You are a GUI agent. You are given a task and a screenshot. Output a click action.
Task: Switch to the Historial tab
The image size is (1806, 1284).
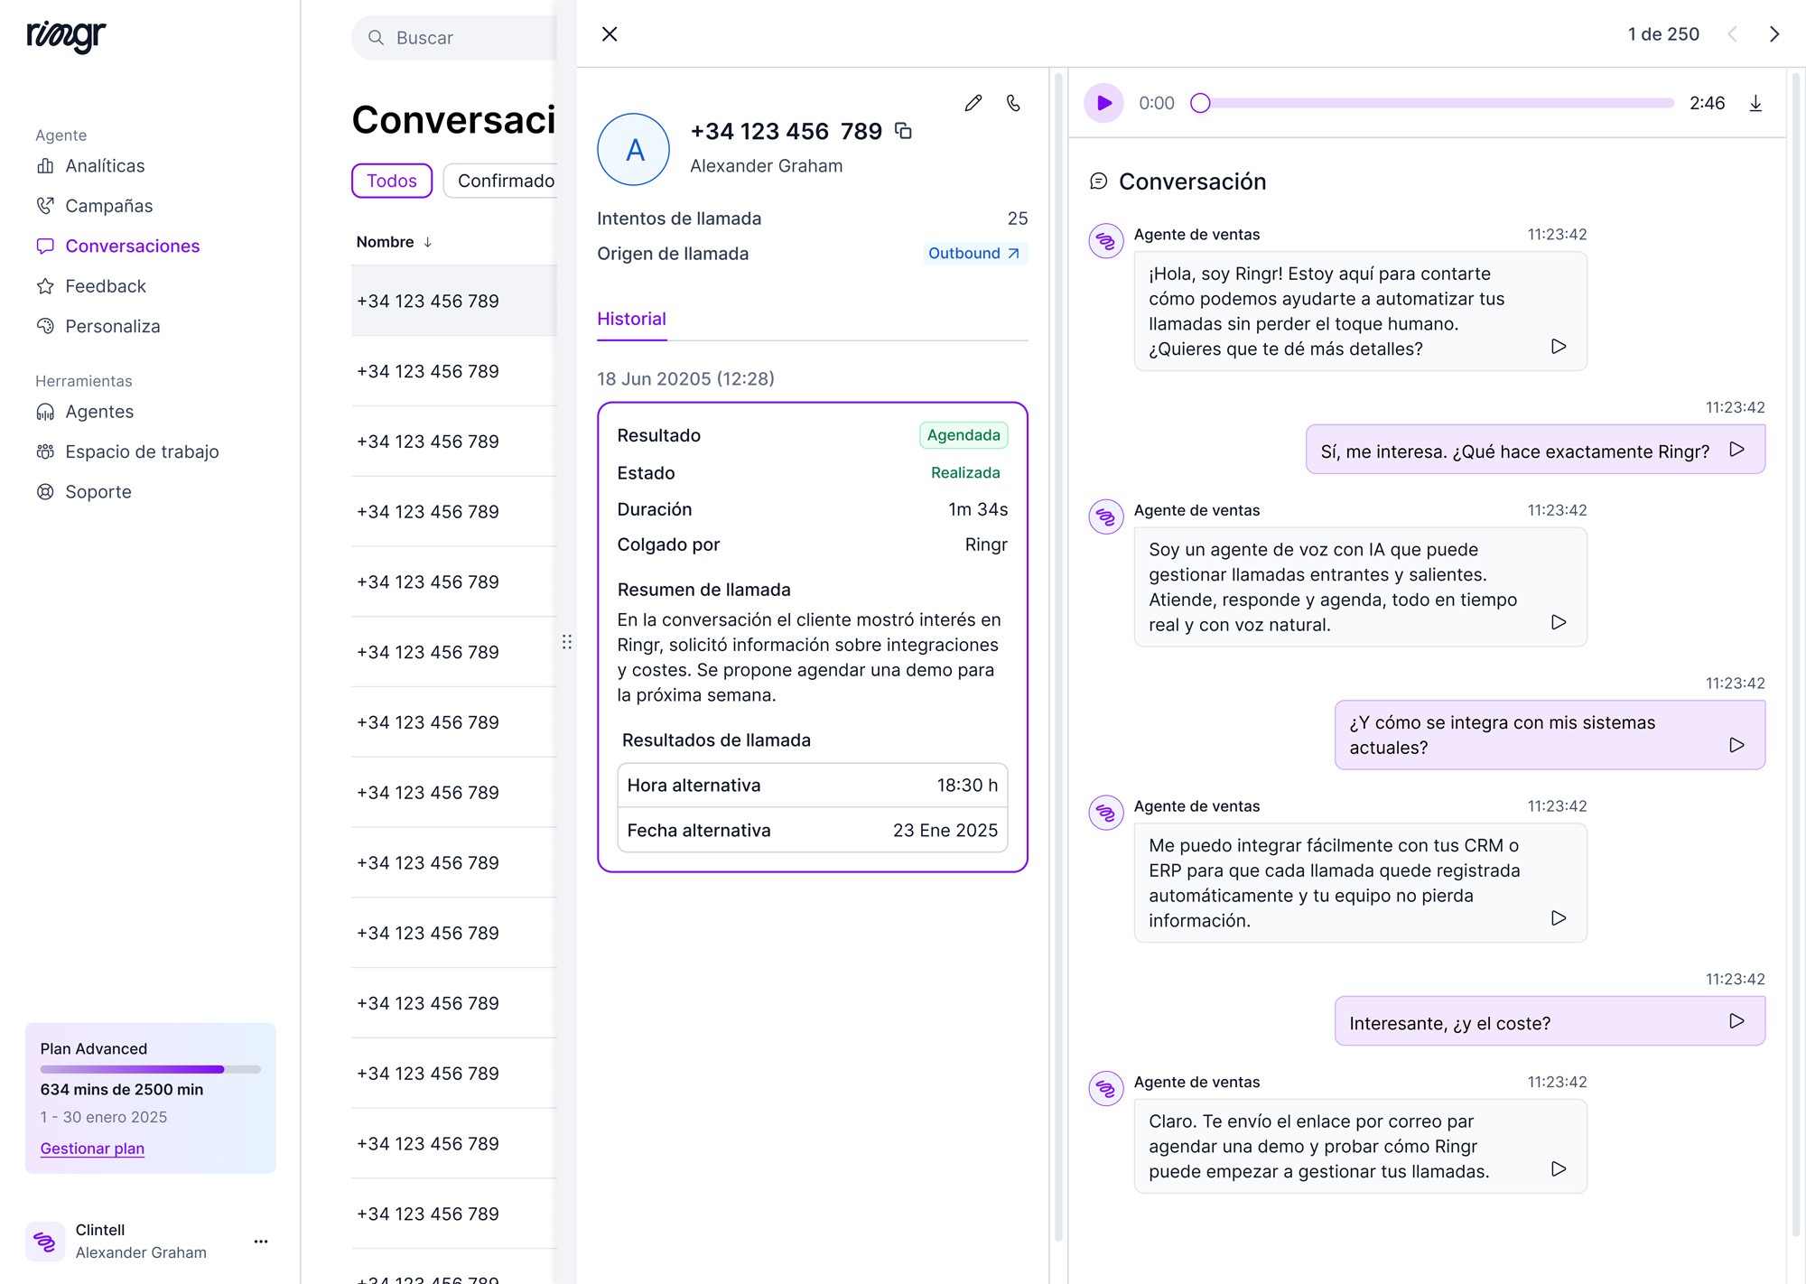(631, 318)
